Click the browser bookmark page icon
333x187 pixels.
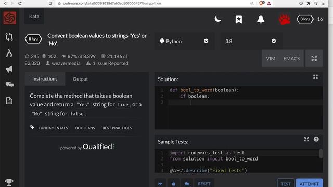(x=50, y=3)
